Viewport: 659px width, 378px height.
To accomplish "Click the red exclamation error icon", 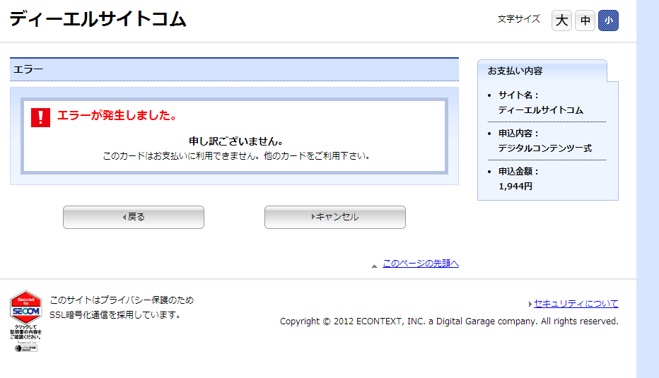I will point(40,117).
